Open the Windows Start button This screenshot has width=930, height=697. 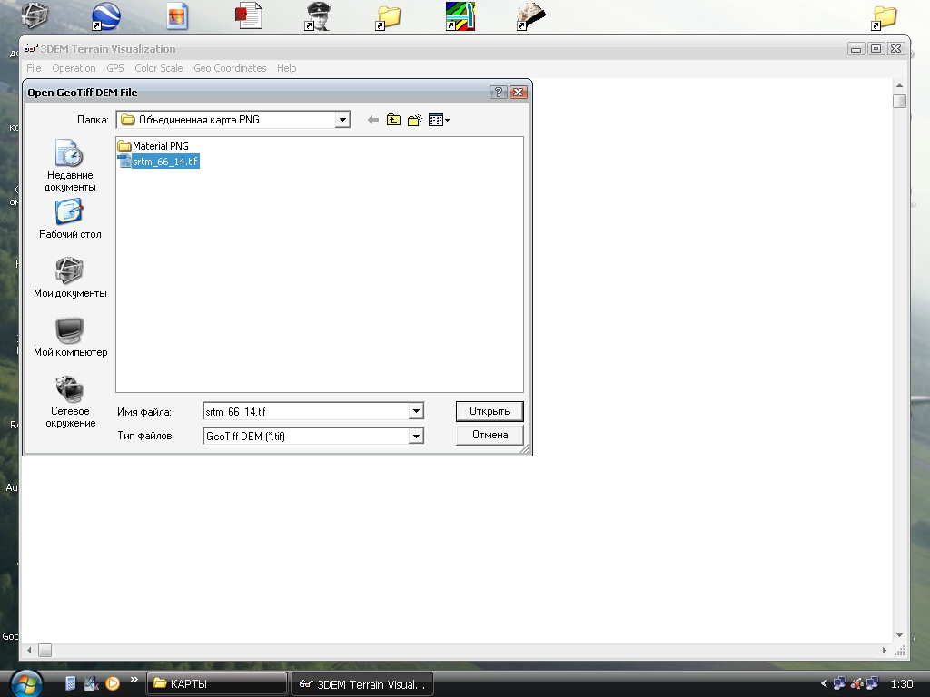[x=26, y=684]
